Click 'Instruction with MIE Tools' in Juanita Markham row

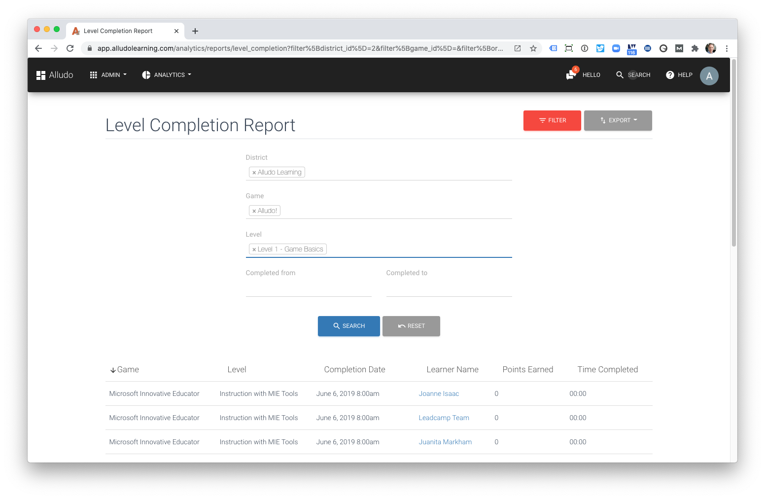pos(259,442)
